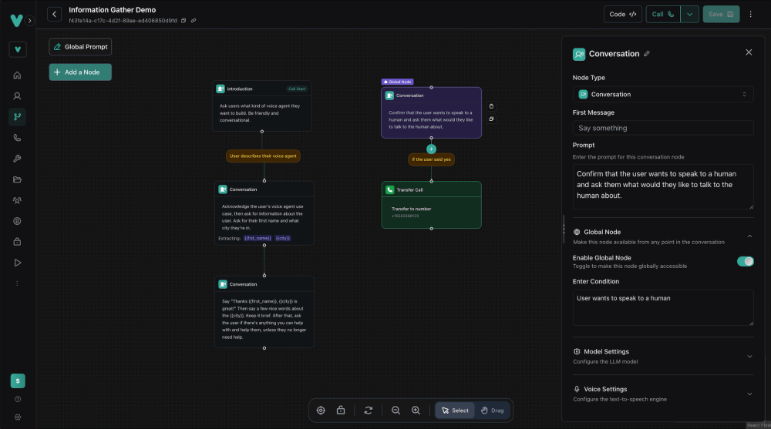The width and height of the screenshot is (771, 429).
Task: Click the back arrow button
Action: [x=54, y=15]
